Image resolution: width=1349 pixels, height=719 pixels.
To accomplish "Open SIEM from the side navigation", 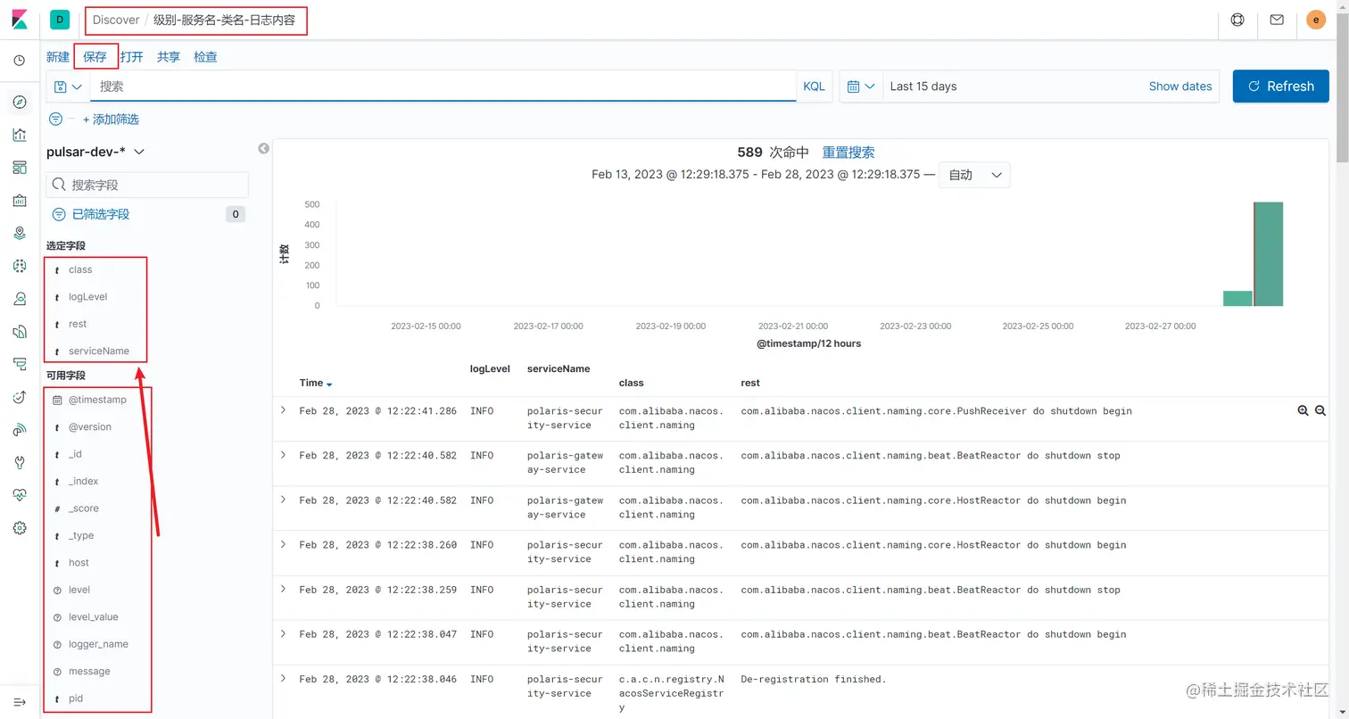I will 20,430.
